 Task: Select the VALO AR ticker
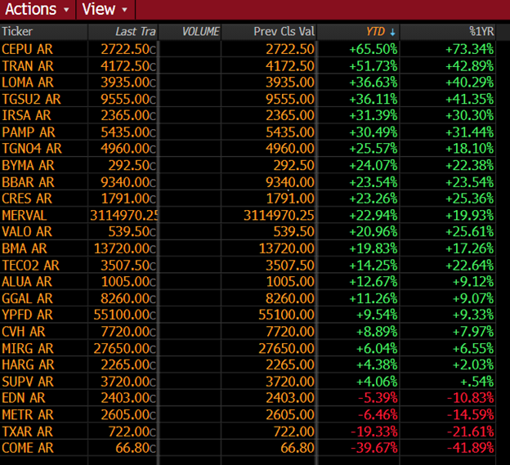pyautogui.click(x=27, y=231)
